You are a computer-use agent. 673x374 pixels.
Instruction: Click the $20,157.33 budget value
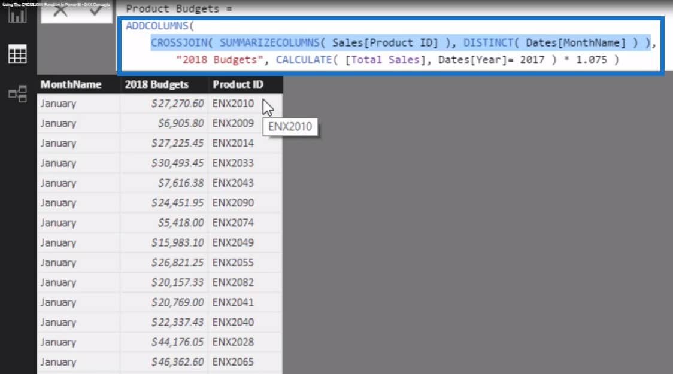coord(177,282)
